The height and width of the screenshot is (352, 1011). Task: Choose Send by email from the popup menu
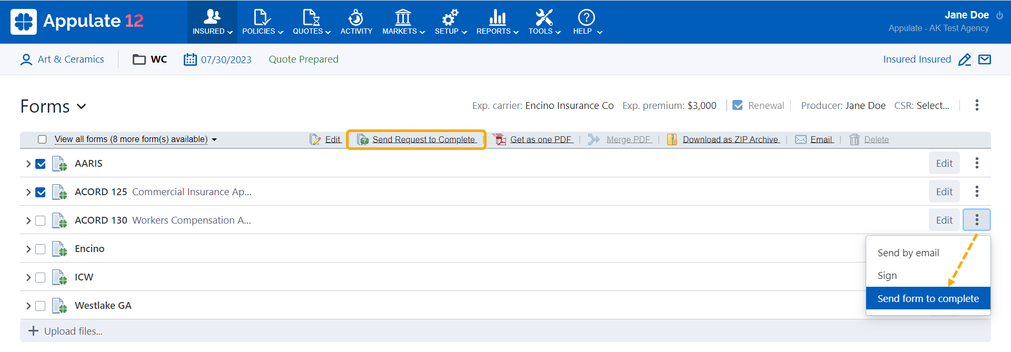[928, 253]
